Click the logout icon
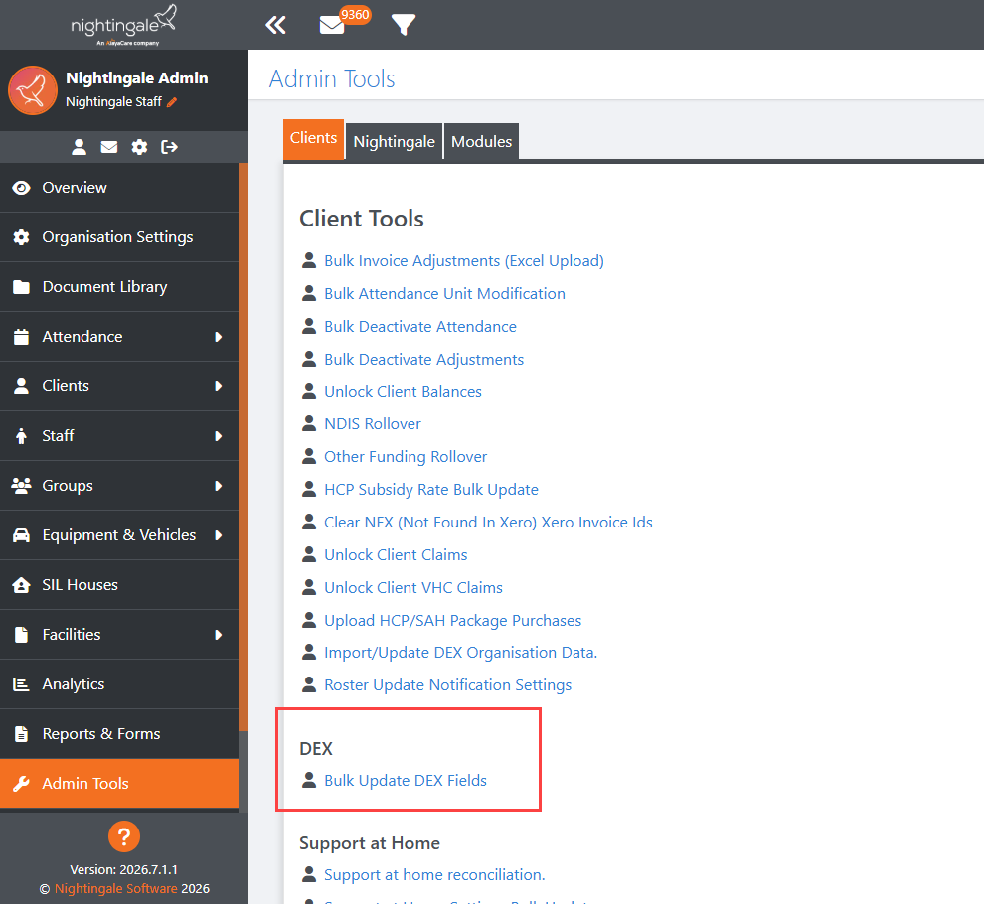This screenshot has width=984, height=904. pyautogui.click(x=169, y=147)
